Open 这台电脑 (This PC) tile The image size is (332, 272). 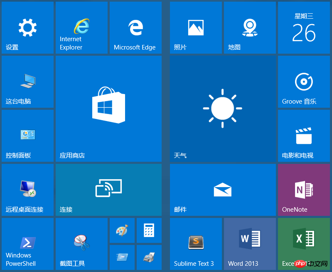27,82
